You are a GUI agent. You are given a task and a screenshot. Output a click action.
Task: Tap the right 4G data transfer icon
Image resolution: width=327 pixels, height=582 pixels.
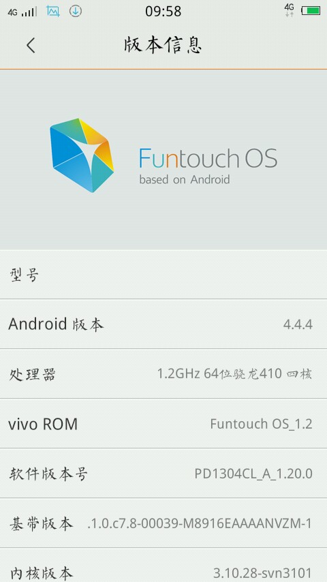tap(289, 10)
